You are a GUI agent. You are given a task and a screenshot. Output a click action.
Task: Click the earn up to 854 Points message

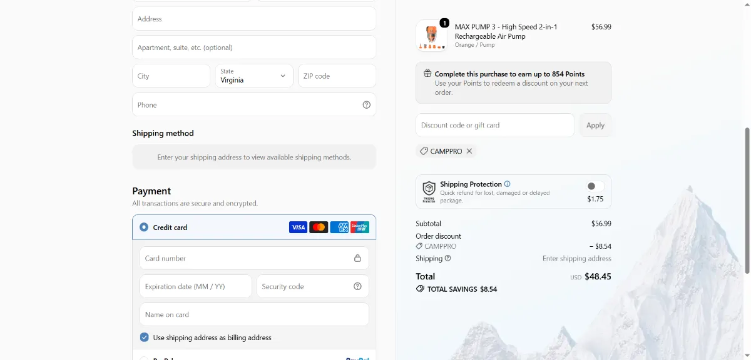point(509,74)
